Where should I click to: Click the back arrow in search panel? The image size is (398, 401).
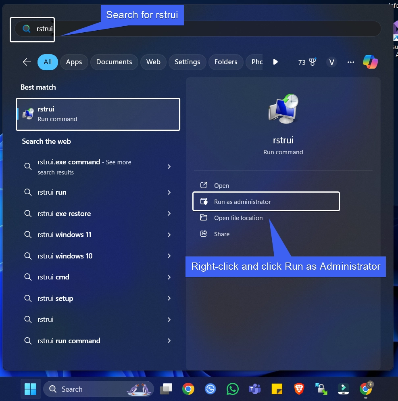[27, 62]
